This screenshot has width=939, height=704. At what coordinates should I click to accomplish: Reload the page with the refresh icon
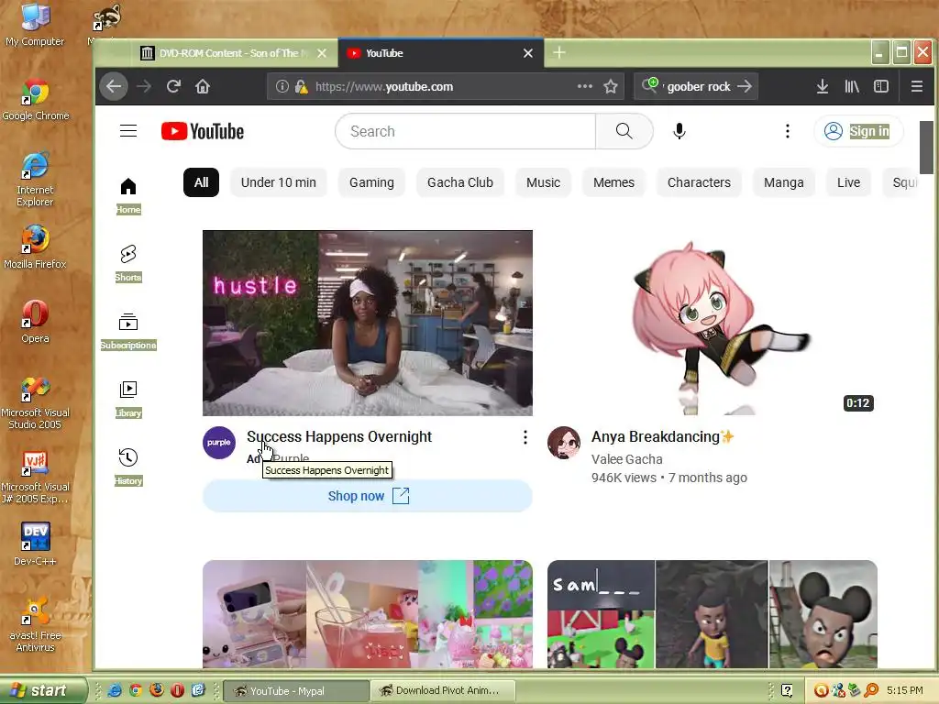[x=173, y=87]
